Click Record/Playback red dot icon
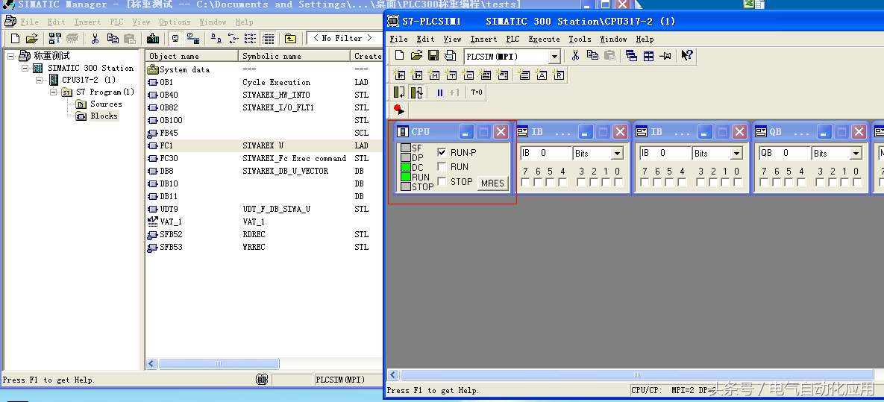 click(x=399, y=110)
